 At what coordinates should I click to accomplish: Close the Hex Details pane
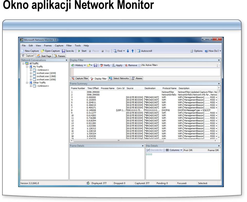[x=219, y=146]
